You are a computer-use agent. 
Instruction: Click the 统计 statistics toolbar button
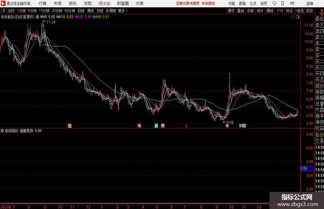[260, 11]
